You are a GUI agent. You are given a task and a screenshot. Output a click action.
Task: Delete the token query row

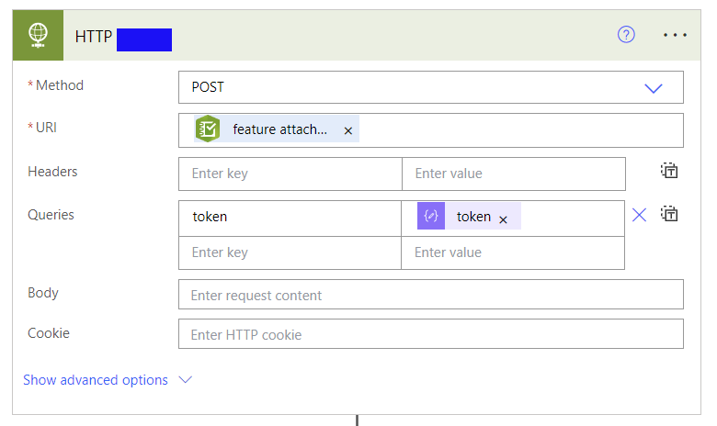tap(640, 215)
